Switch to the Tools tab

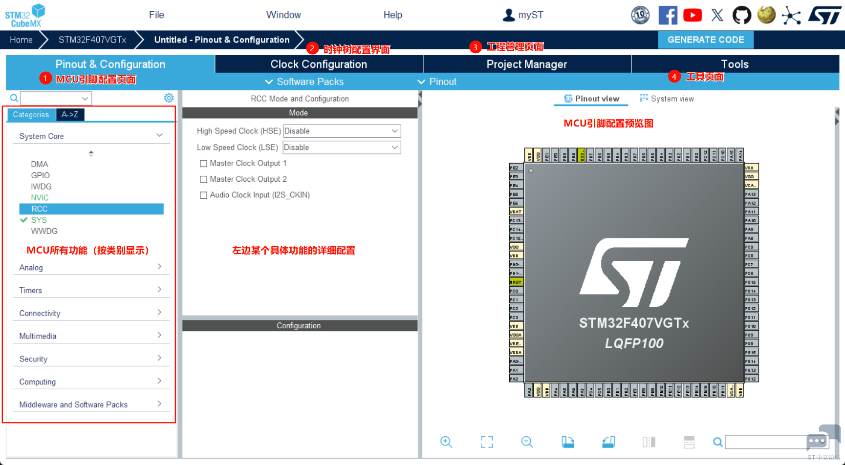(735, 64)
